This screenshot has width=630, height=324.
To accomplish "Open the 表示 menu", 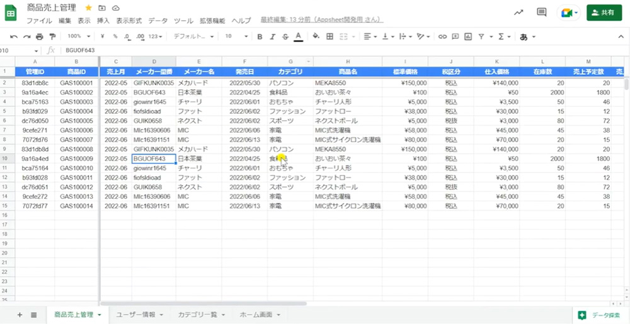I will 84,21.
